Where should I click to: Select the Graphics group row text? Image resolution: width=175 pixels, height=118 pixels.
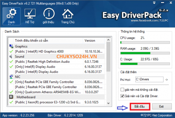click(21, 47)
